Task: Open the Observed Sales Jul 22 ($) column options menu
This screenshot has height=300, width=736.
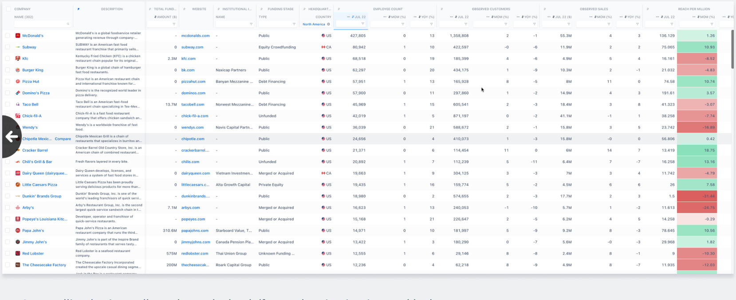Action: [x=549, y=17]
